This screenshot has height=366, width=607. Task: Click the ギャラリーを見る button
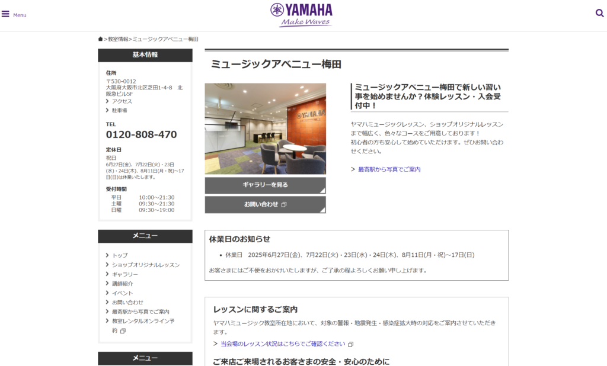(x=265, y=185)
